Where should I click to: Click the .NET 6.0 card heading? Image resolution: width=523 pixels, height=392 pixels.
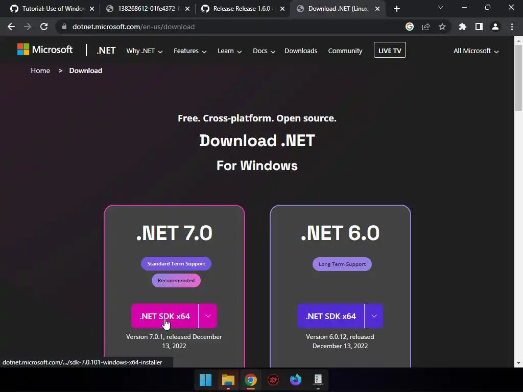340,233
